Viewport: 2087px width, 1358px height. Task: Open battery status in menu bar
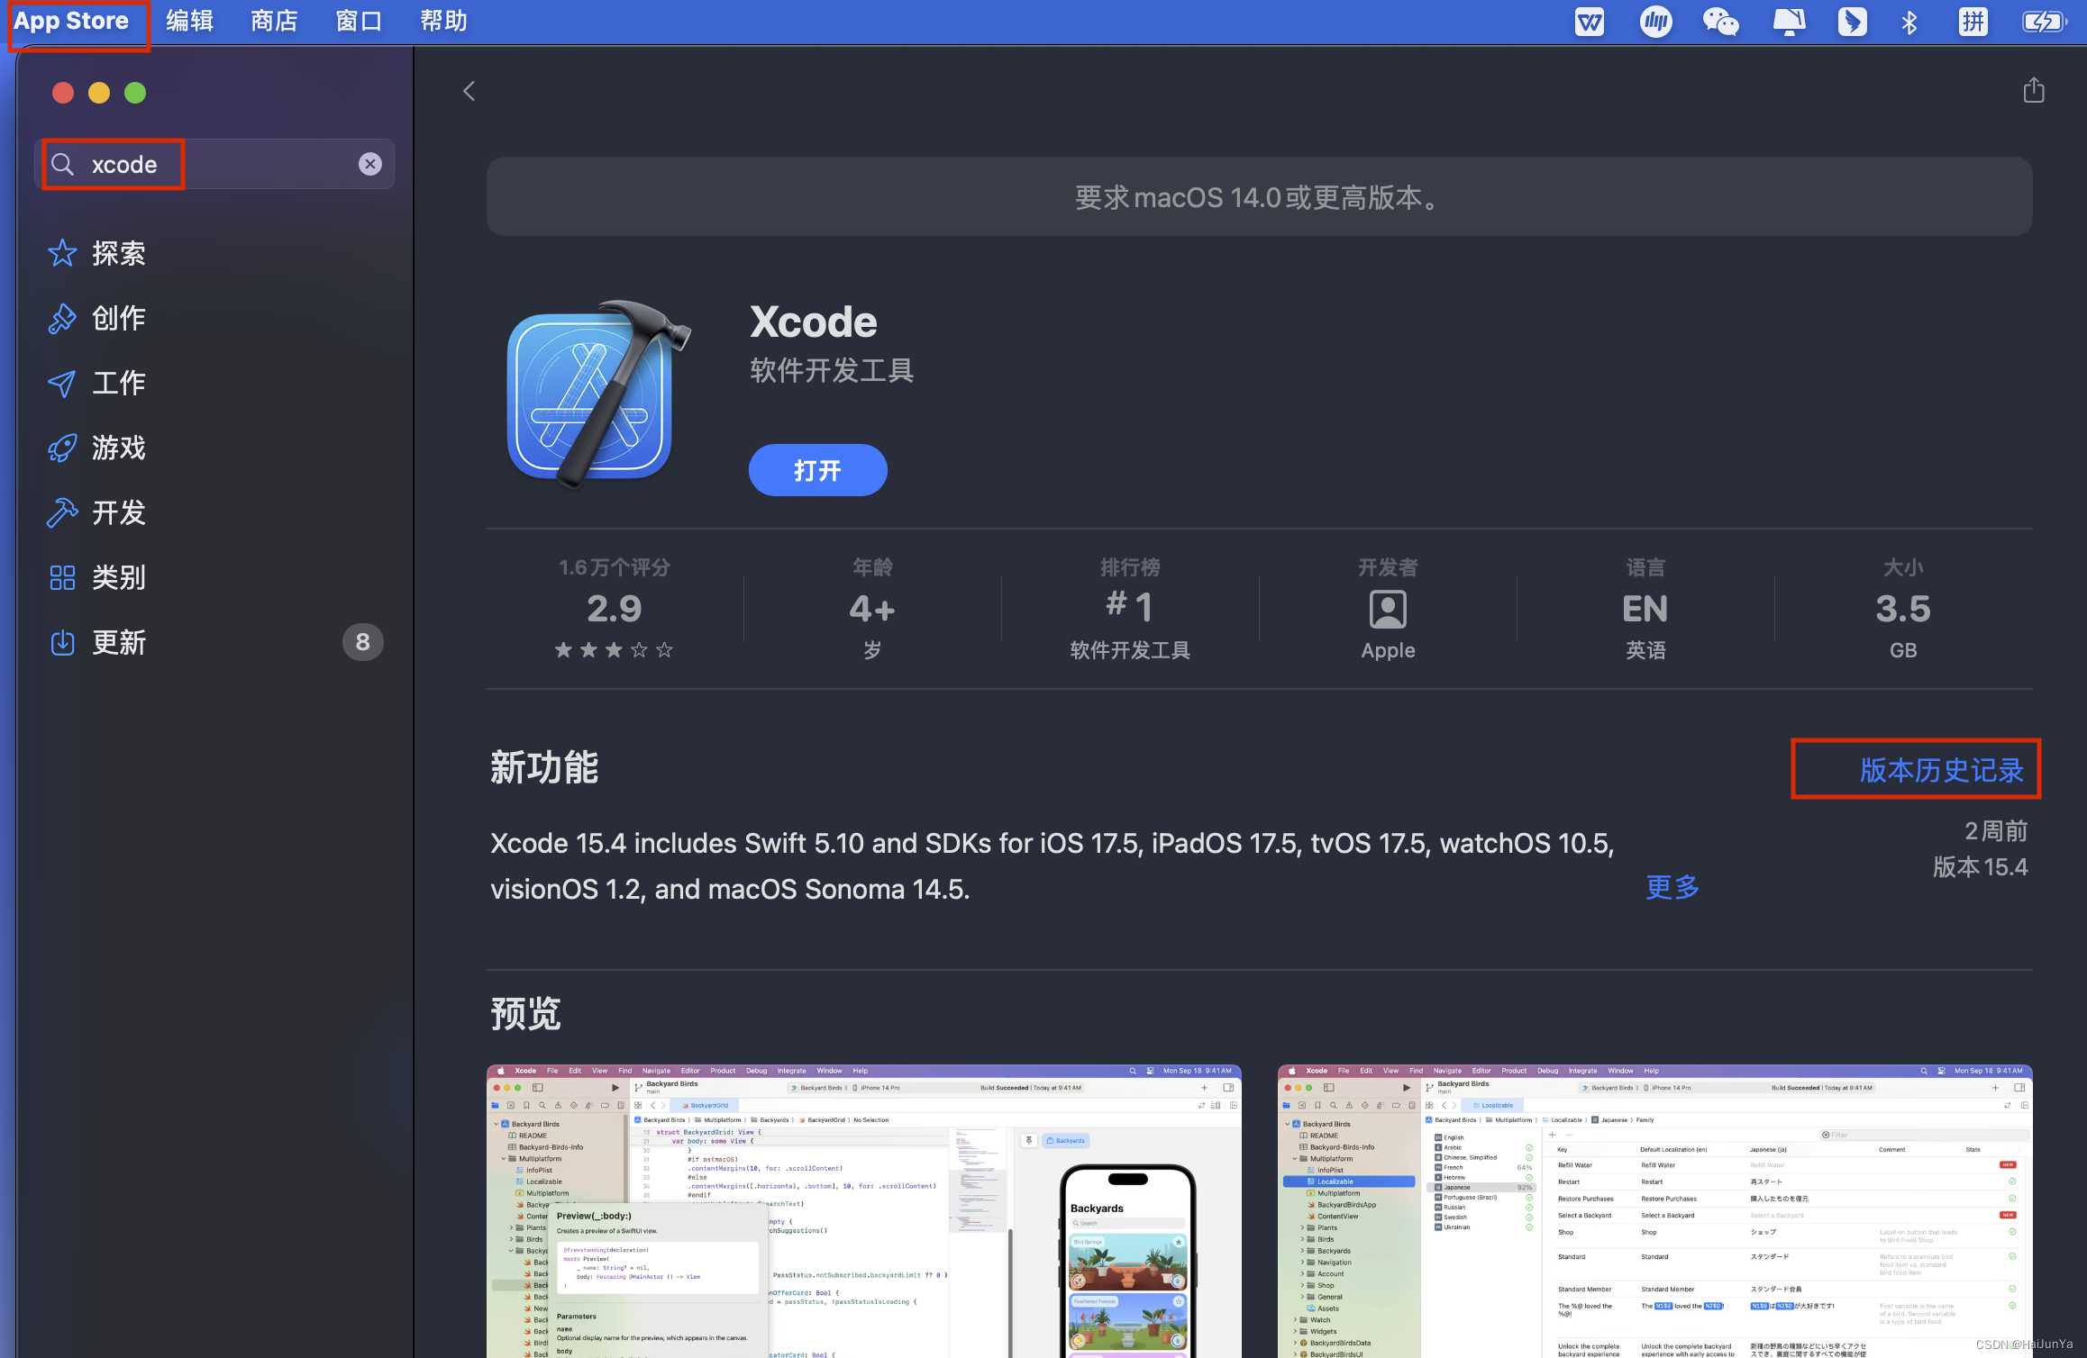point(2044,22)
